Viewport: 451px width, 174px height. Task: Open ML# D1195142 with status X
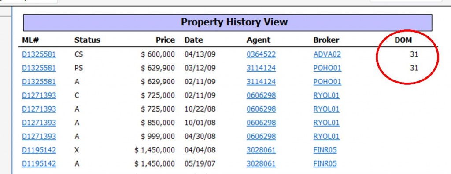39,150
